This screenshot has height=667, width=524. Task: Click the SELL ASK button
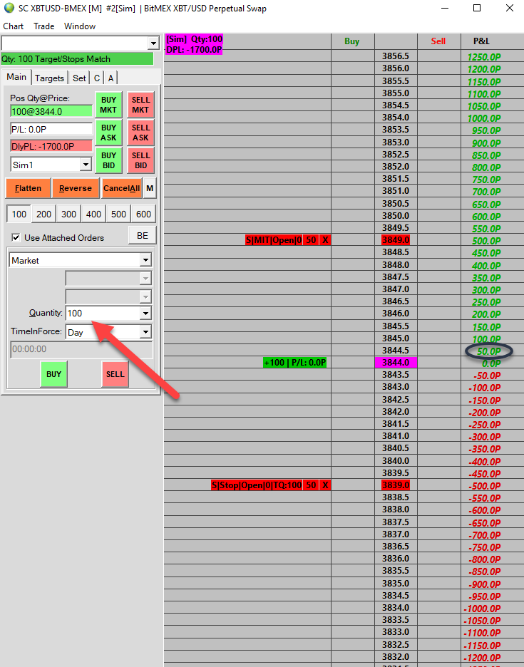pyautogui.click(x=140, y=133)
